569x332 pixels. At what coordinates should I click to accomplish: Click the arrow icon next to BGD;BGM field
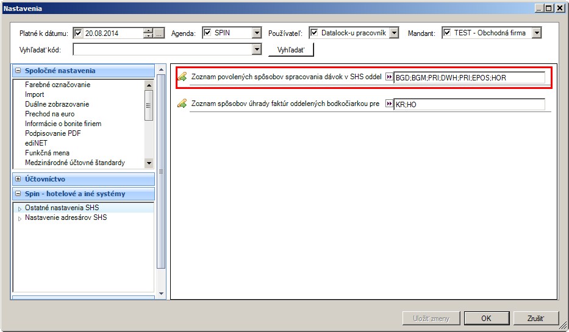(389, 77)
